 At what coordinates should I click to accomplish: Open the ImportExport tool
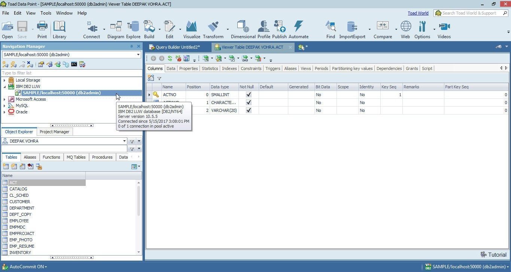pyautogui.click(x=352, y=30)
